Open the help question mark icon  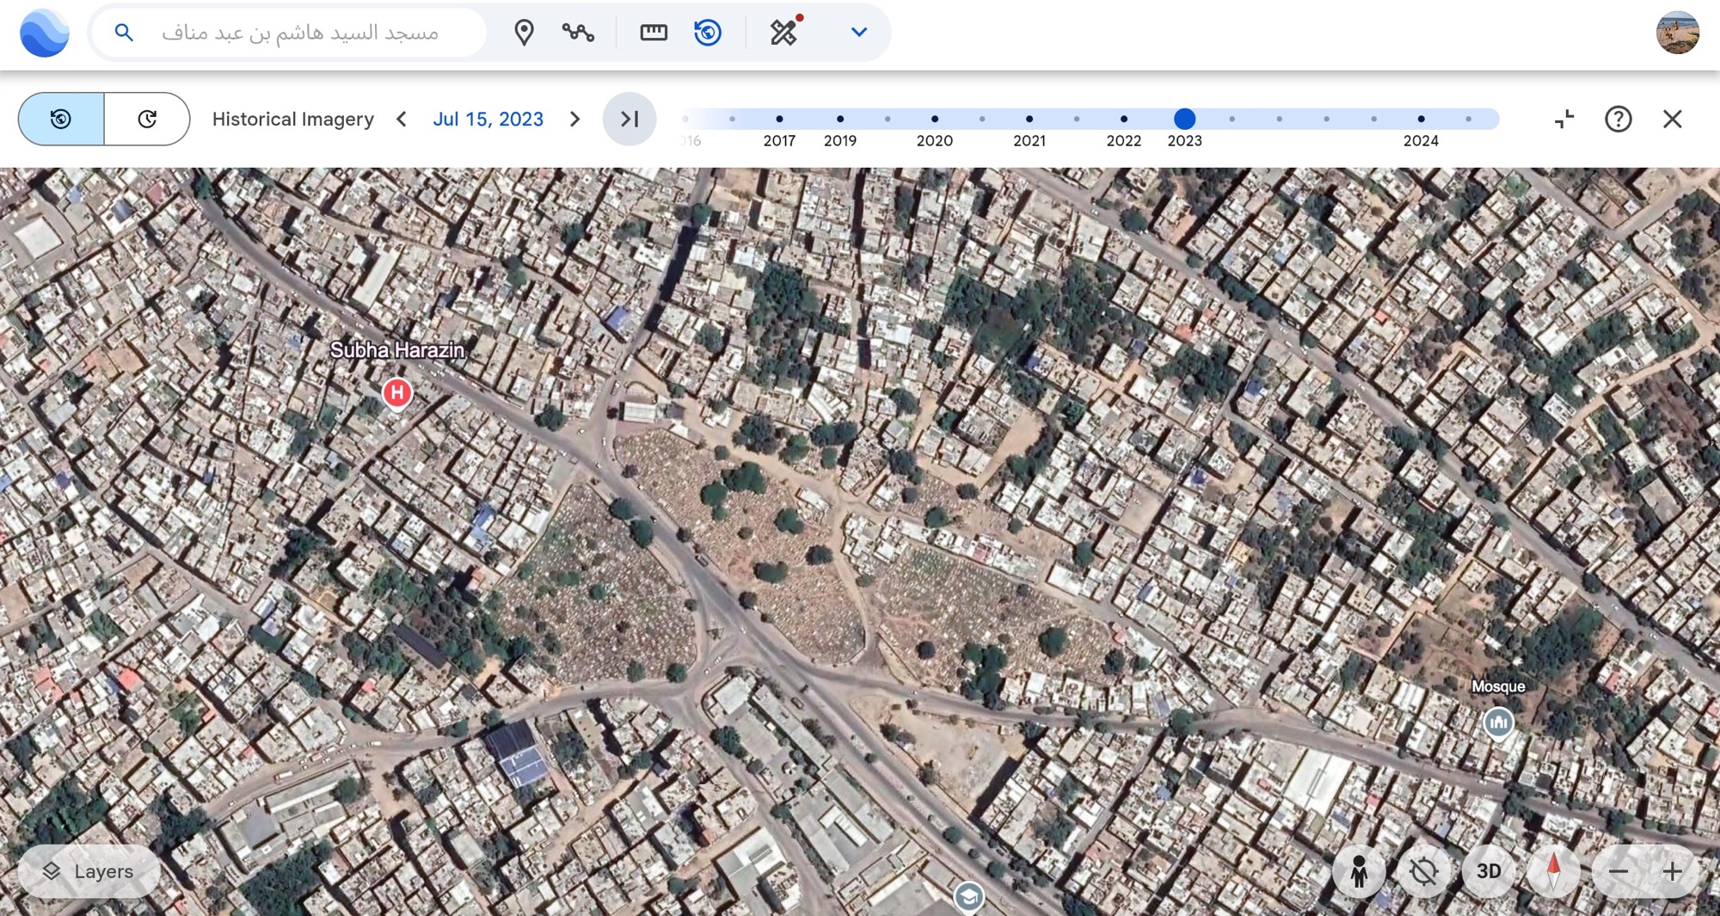1618,119
